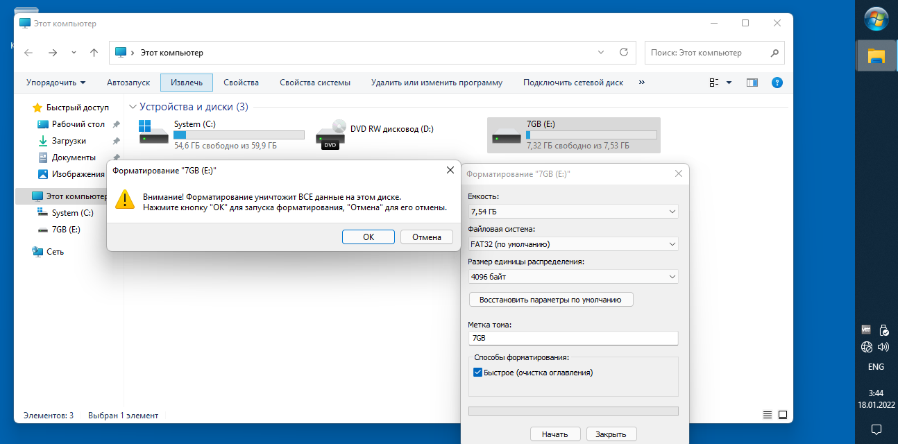Click the format progress bar

pos(573,411)
